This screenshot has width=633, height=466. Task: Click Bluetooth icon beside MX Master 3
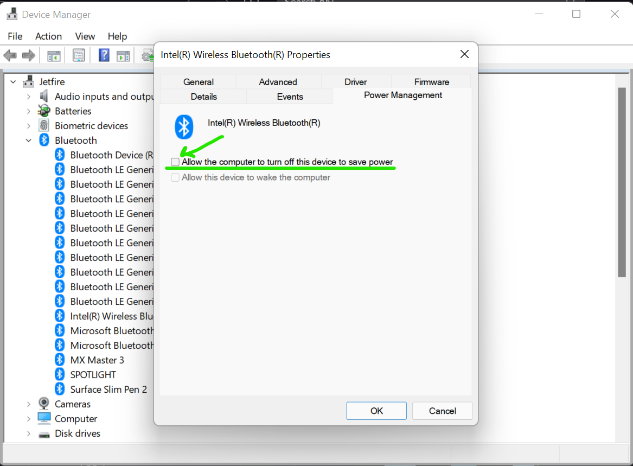[60, 360]
